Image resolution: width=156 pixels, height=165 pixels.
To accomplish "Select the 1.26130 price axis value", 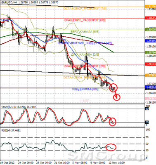I will [x=151, y=103].
